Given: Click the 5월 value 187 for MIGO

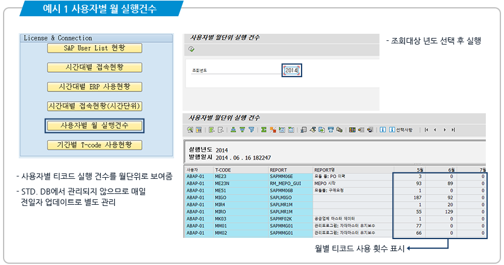Looking at the screenshot, I should coord(410,198).
